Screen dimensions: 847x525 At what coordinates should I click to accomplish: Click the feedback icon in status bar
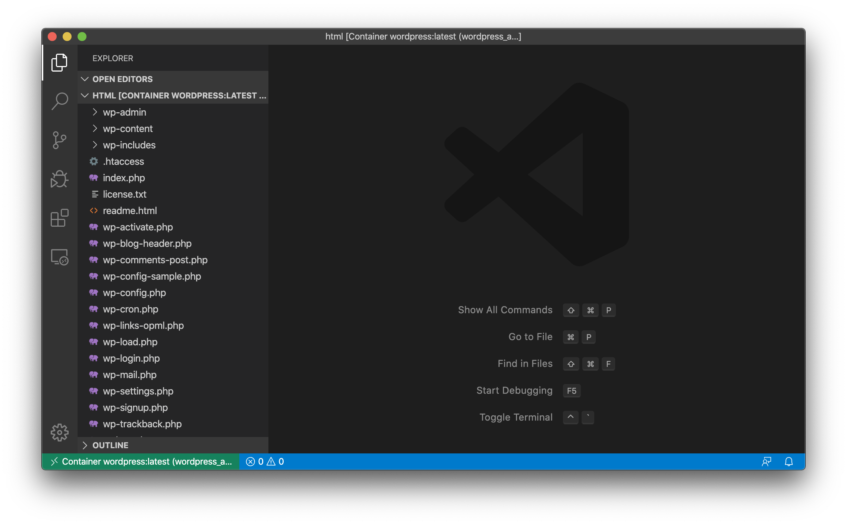click(766, 462)
